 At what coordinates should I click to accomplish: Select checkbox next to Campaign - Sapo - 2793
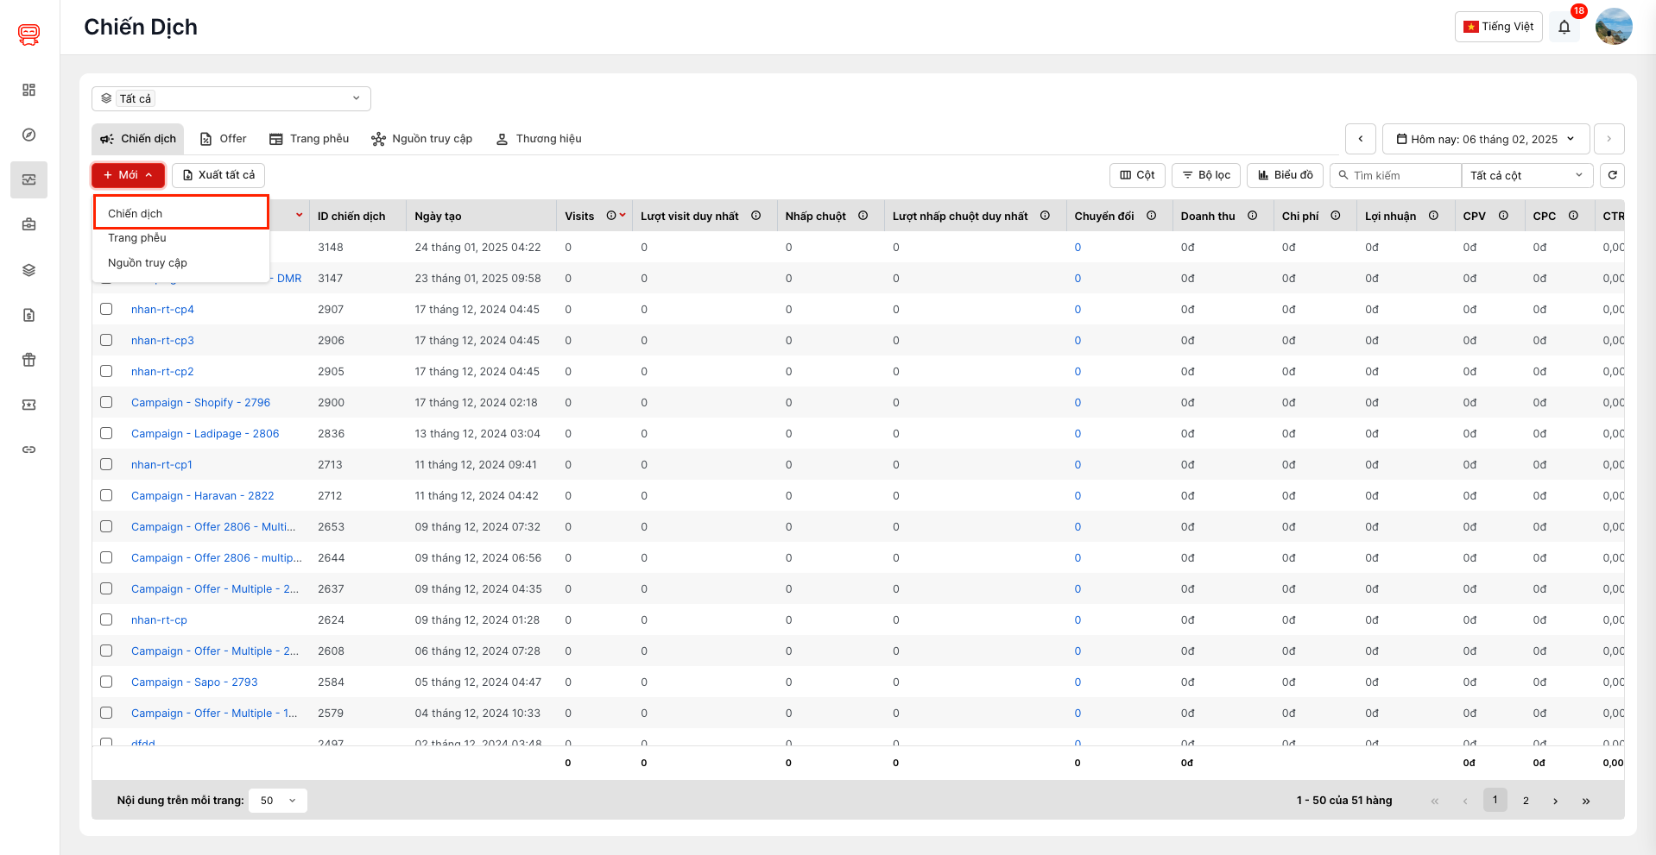pos(106,682)
